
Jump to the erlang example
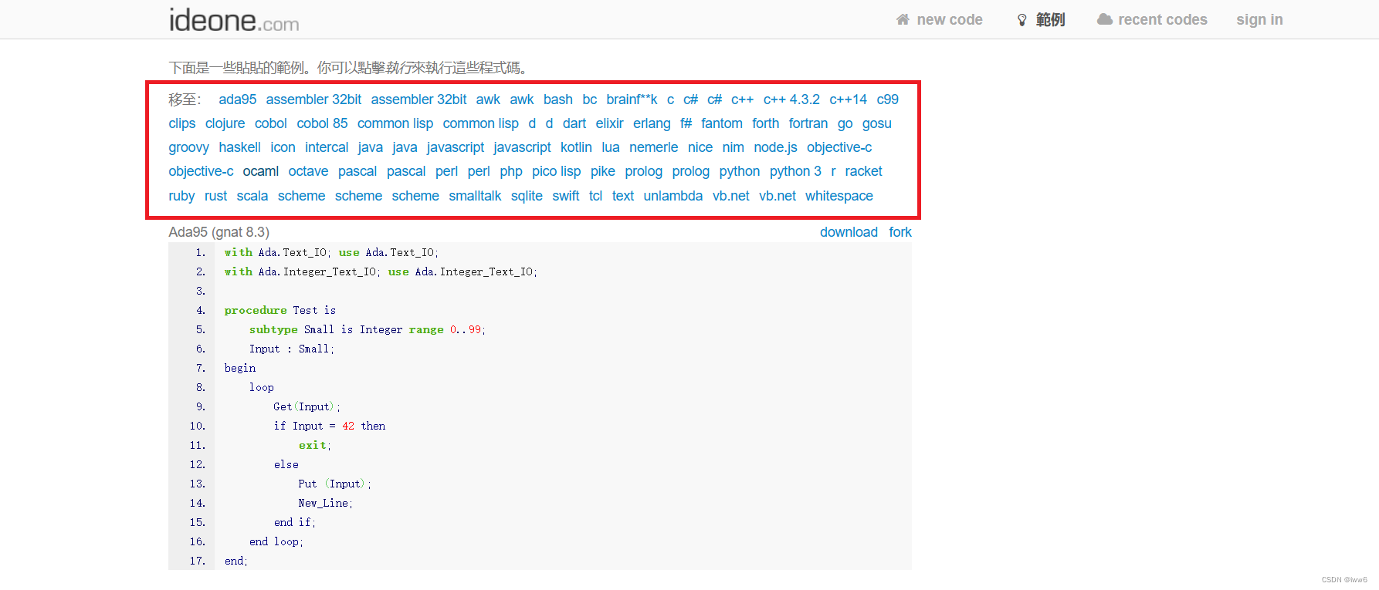(652, 123)
